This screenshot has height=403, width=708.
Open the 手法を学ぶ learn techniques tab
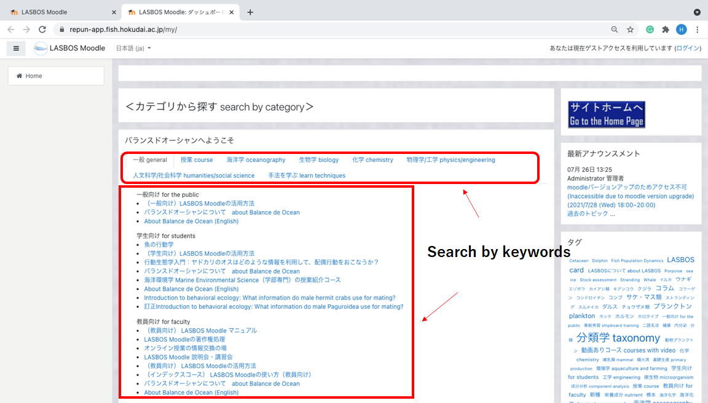[307, 176]
